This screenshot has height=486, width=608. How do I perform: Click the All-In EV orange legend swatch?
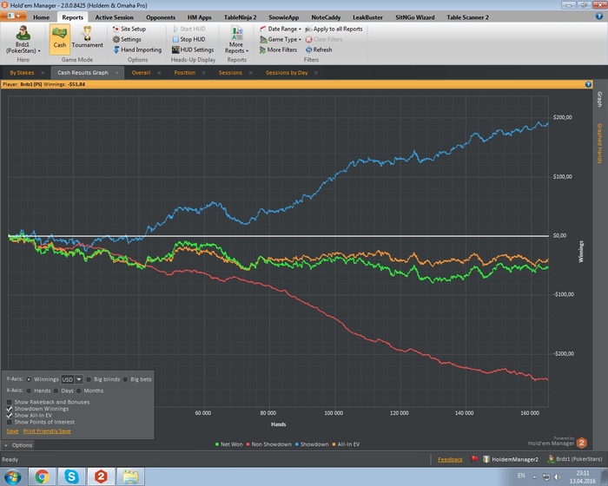click(334, 444)
